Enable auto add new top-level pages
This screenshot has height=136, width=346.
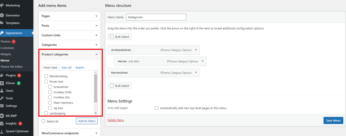pos(157,108)
